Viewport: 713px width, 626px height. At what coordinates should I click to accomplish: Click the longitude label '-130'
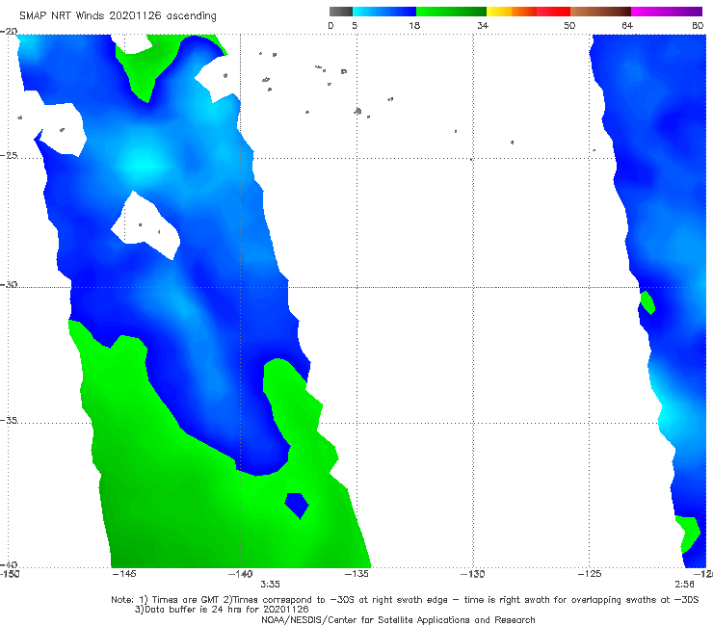pos(473,574)
